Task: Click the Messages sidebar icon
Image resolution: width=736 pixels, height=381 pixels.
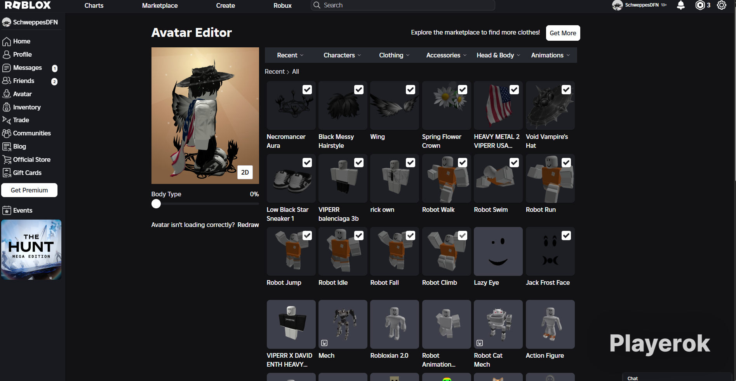Action: coord(7,68)
